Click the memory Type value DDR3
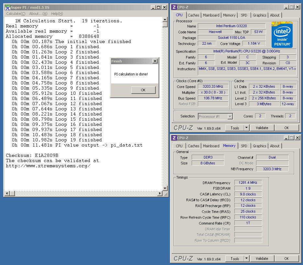Screen dimensions: 303x265 (208, 157)
